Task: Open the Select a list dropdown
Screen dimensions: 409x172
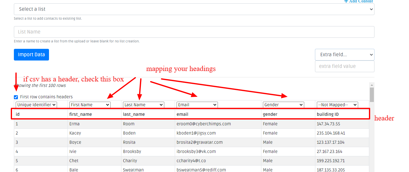Action: point(194,9)
